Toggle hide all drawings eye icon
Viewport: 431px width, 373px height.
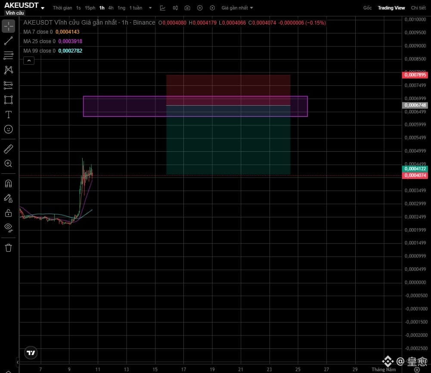coord(9,228)
